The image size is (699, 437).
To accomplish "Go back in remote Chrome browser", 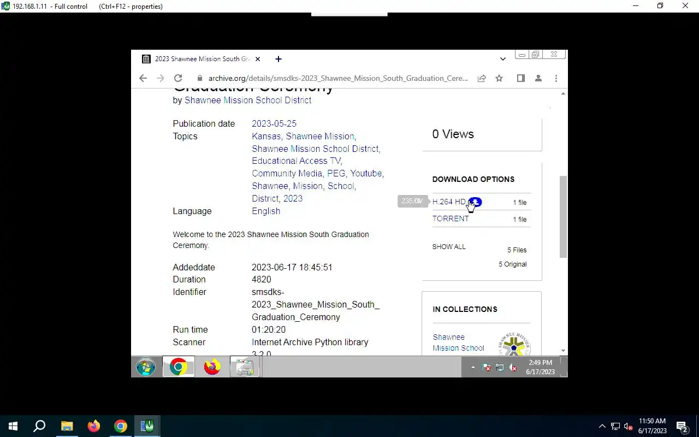I will click(143, 78).
